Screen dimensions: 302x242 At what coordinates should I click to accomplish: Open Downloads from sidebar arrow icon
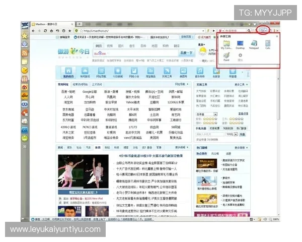pyautogui.click(x=25, y=44)
